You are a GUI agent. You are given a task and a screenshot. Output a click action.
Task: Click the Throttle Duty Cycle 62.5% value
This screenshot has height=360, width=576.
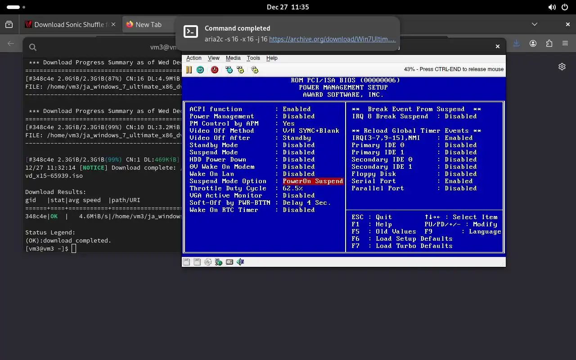click(x=292, y=189)
